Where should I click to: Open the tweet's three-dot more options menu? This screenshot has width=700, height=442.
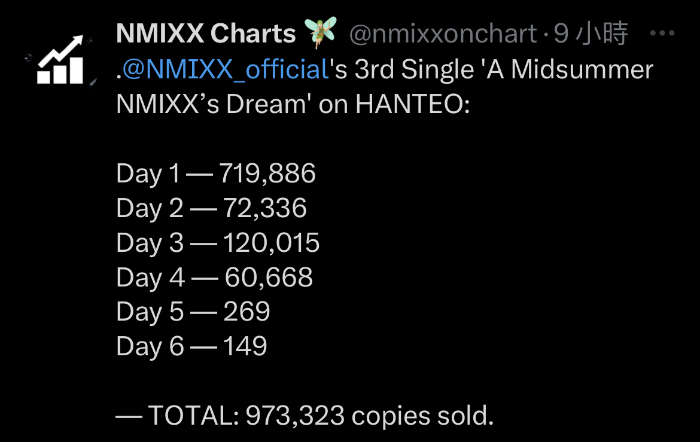tap(662, 33)
